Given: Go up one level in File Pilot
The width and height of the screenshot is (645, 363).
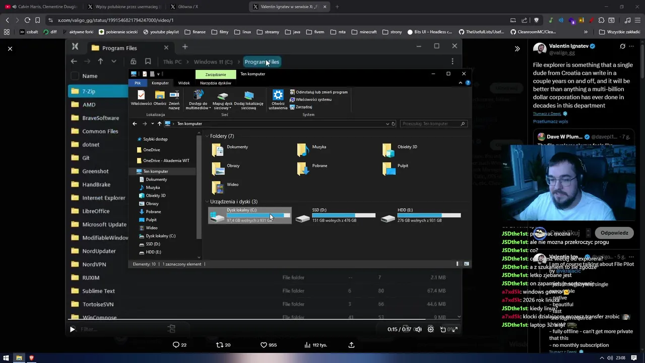Looking at the screenshot, I should tap(100, 62).
